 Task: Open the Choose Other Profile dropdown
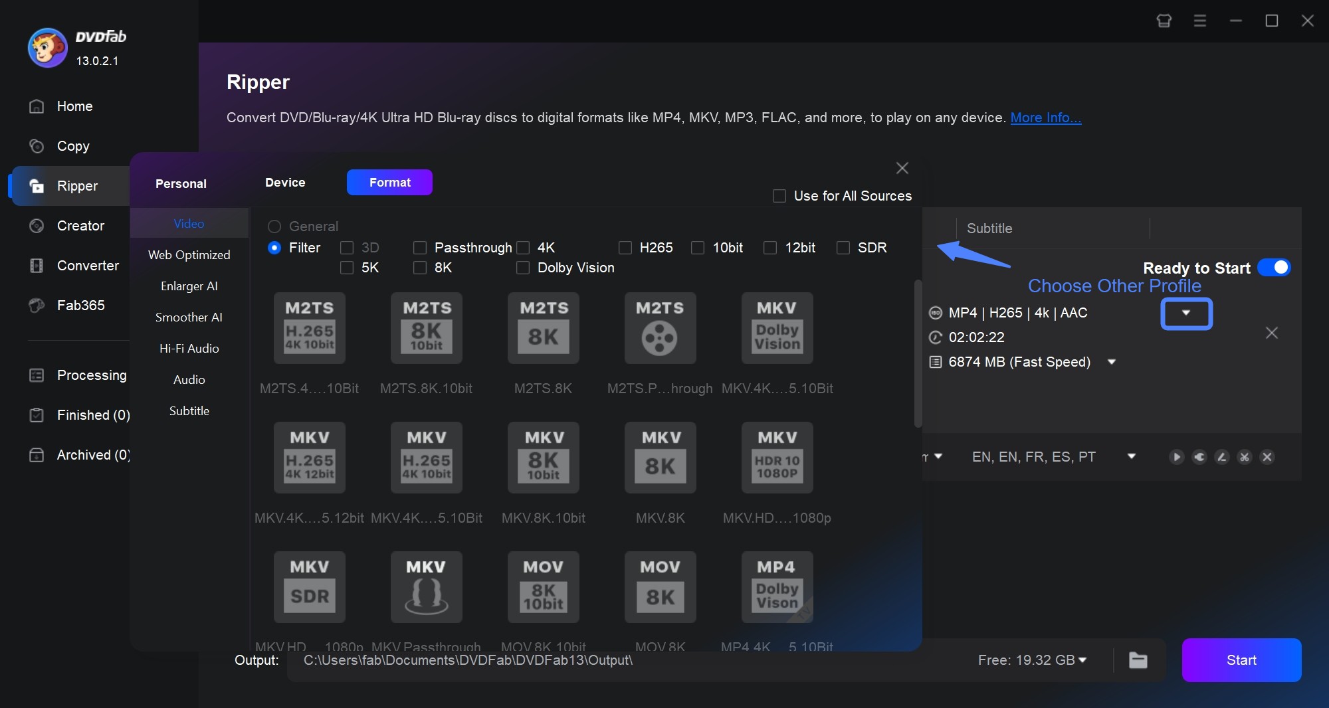click(1186, 313)
